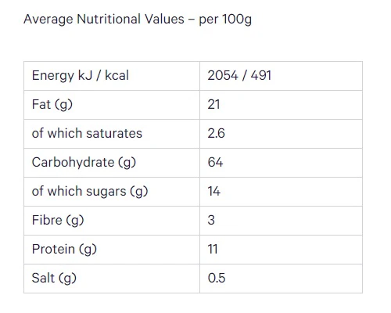Select the 'Fat (g)' row label
Screen dimensions: 391x313
[x=52, y=104]
